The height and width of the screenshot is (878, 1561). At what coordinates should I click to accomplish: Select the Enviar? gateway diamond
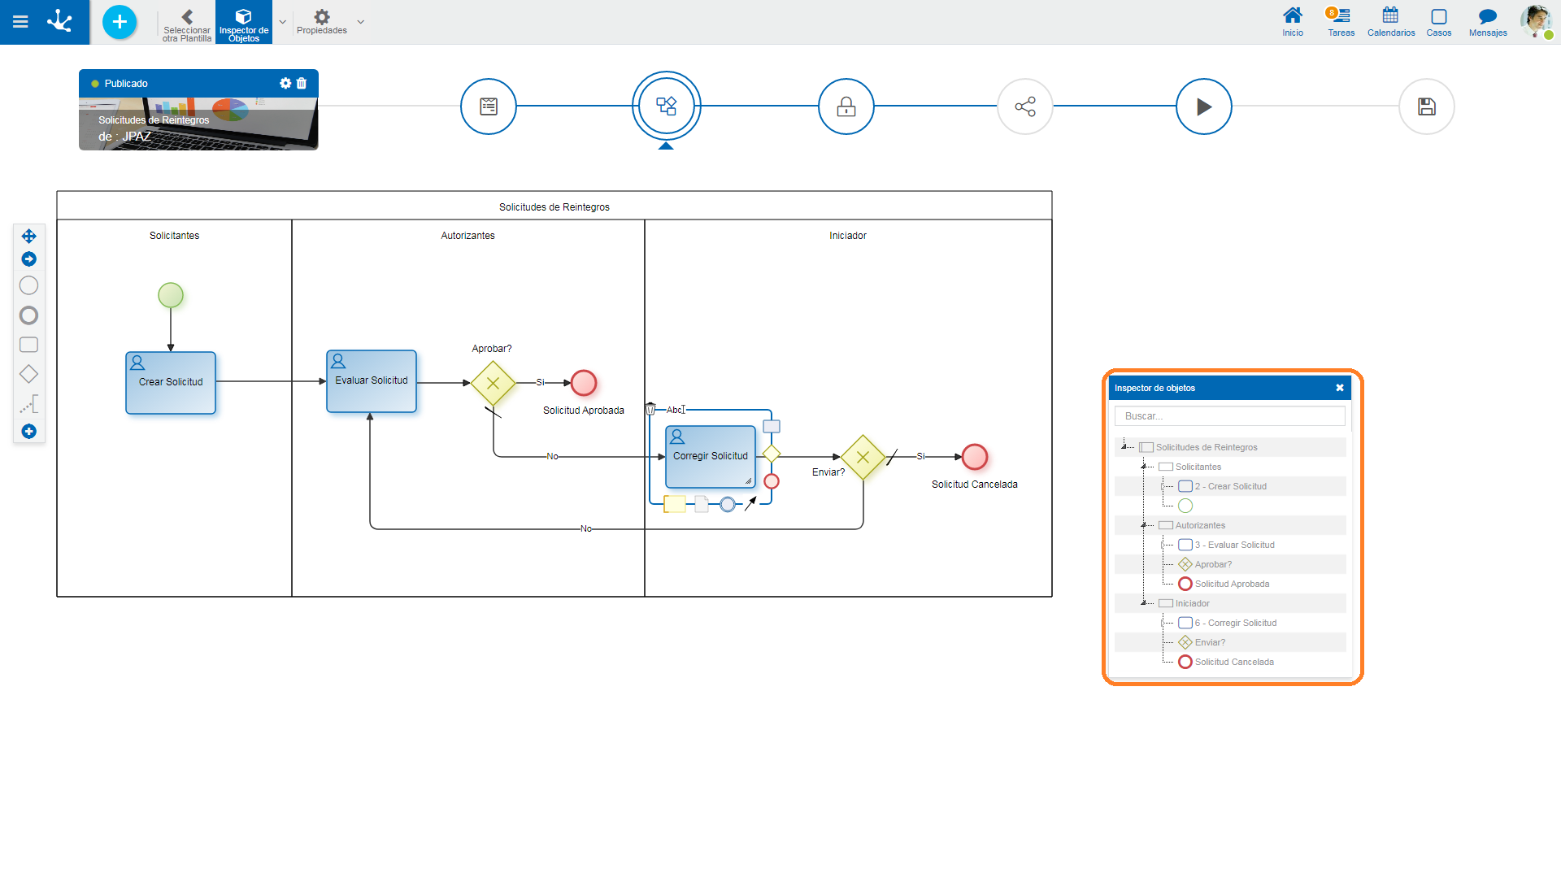pos(863,458)
